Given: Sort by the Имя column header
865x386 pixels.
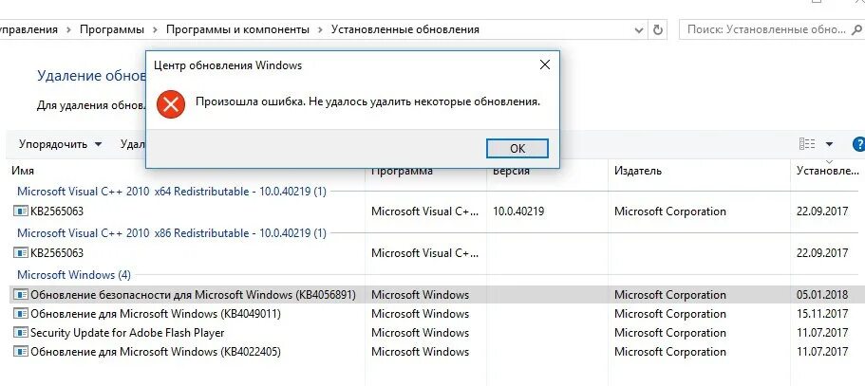Looking at the screenshot, I should tap(24, 171).
